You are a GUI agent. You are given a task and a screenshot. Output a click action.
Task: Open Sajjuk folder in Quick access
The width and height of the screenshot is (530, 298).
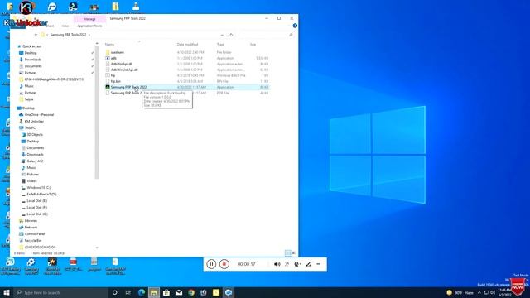pyautogui.click(x=29, y=99)
